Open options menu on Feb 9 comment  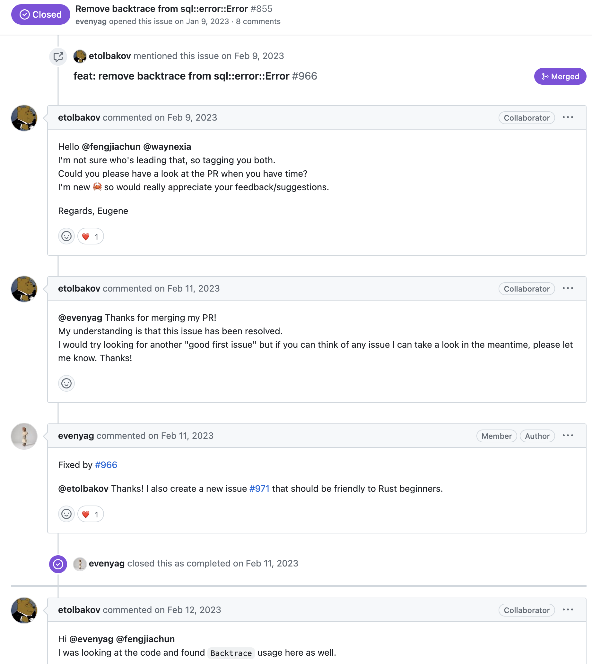[568, 118]
